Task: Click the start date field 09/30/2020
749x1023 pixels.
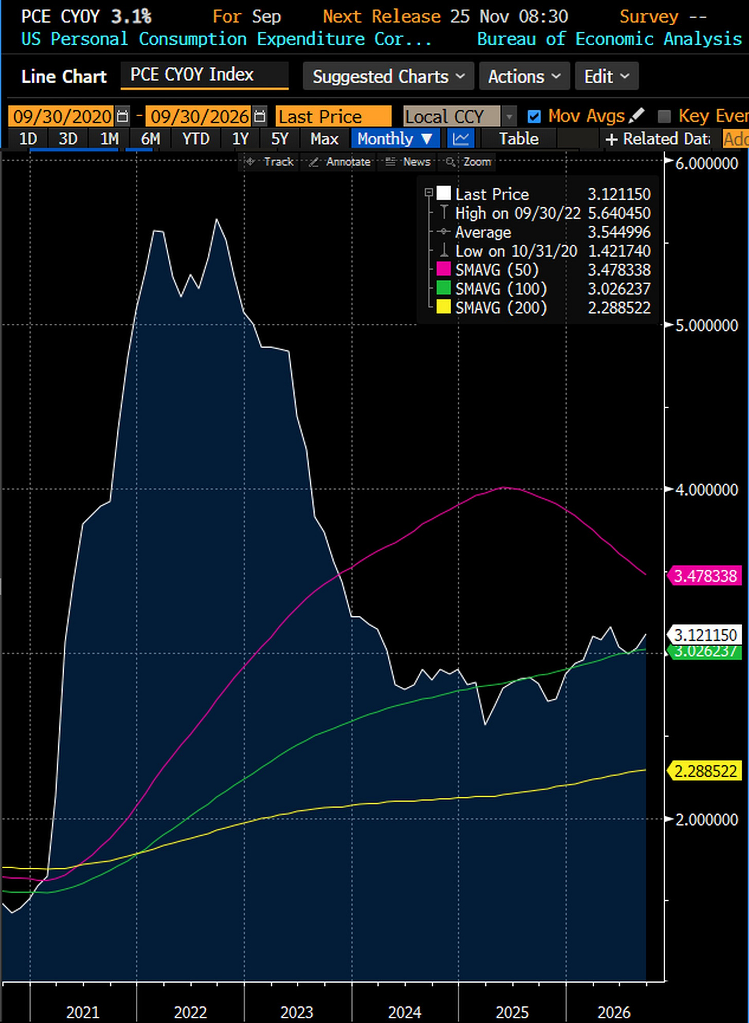Action: click(62, 117)
